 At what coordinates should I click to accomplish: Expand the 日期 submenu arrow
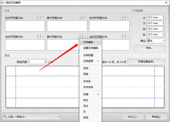98,94
